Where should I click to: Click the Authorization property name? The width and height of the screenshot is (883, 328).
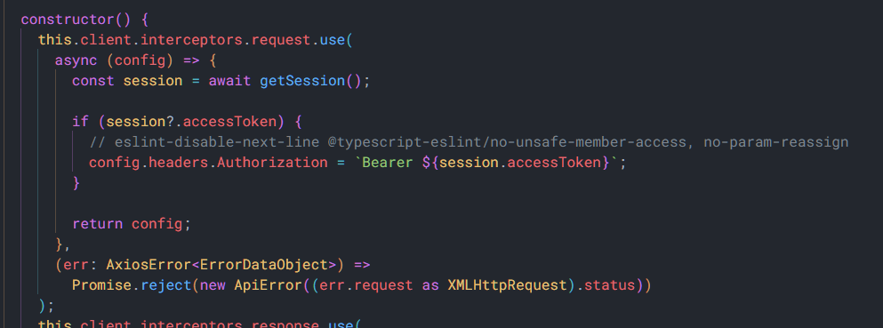tap(272, 163)
